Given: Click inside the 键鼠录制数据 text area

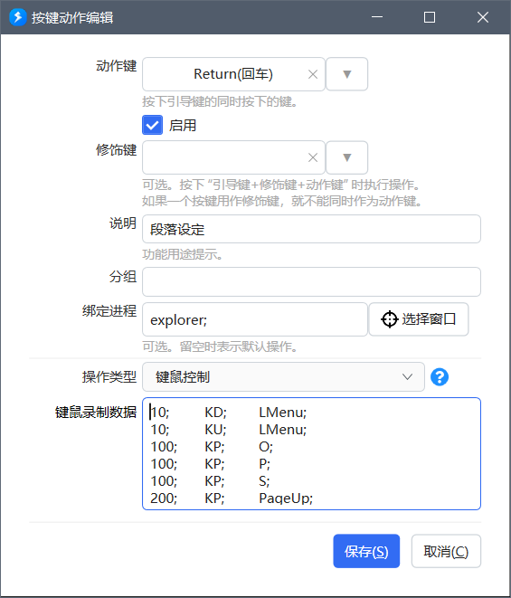Looking at the screenshot, I should click(x=311, y=454).
